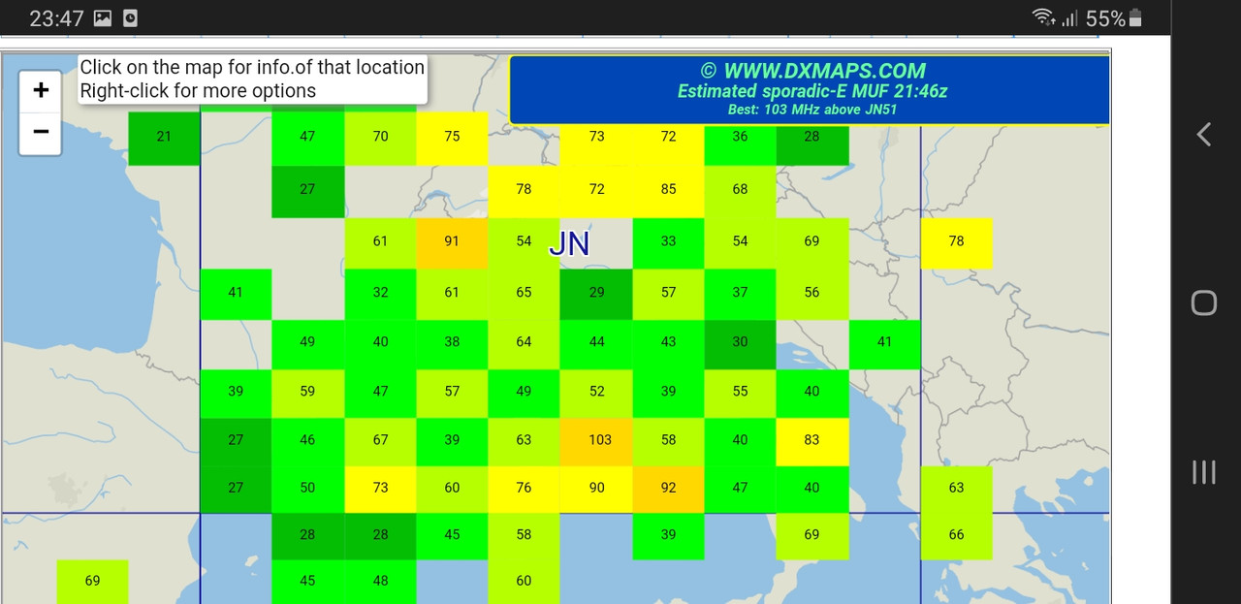Click the orange map cell showing 103
Image resolution: width=1241 pixels, height=604 pixels.
pos(596,440)
